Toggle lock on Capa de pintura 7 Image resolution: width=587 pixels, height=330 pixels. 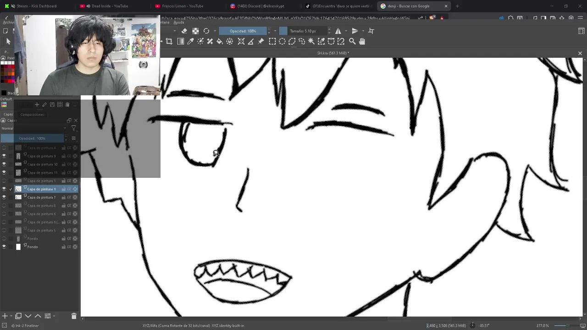coord(64,197)
